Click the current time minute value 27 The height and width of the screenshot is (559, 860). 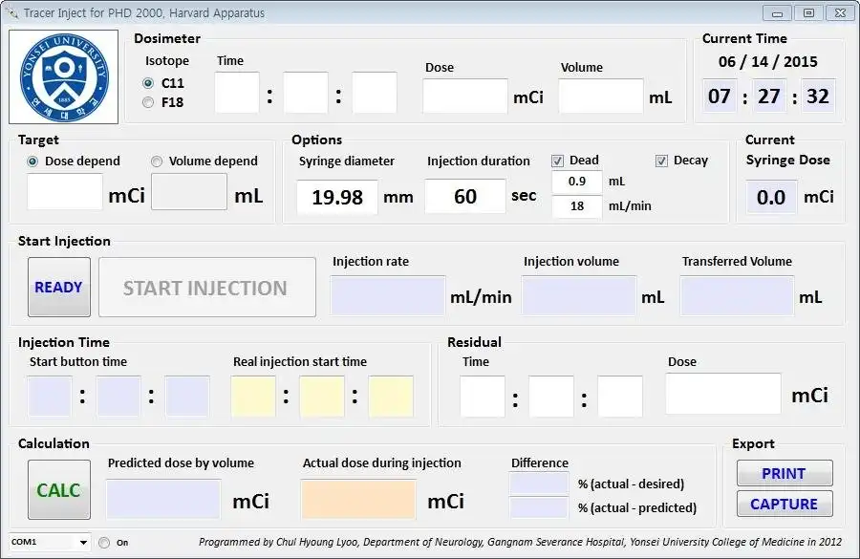(x=769, y=96)
